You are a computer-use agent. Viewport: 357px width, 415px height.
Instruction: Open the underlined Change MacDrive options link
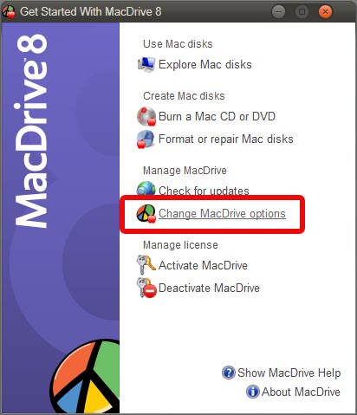(x=222, y=214)
